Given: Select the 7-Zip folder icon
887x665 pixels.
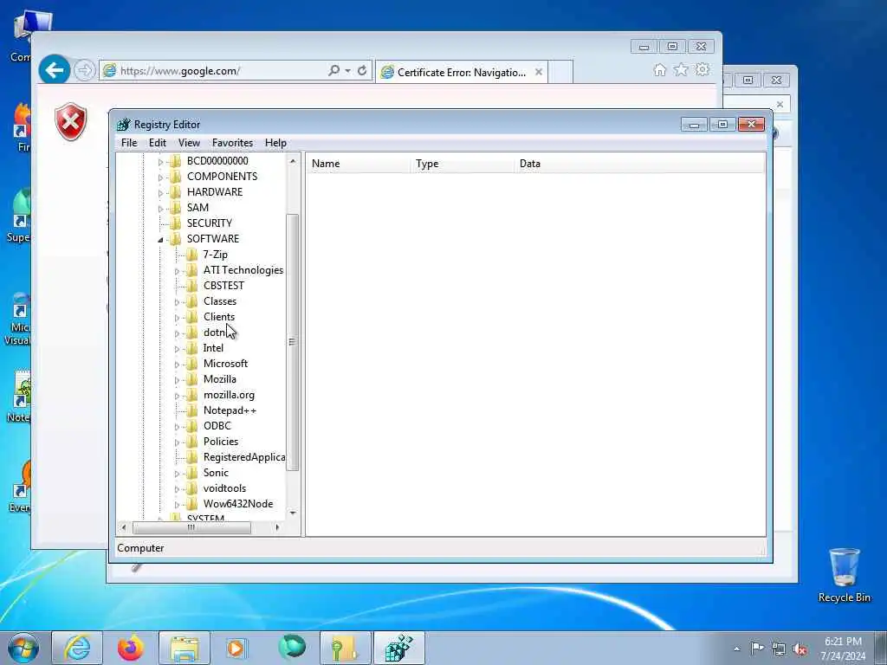Looking at the screenshot, I should tap(191, 255).
